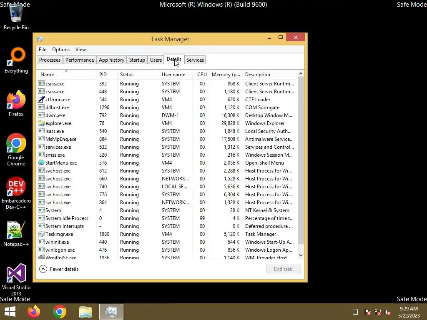Click the NT Kernel & System description
Screen dimensions: 427x320
coord(267,210)
